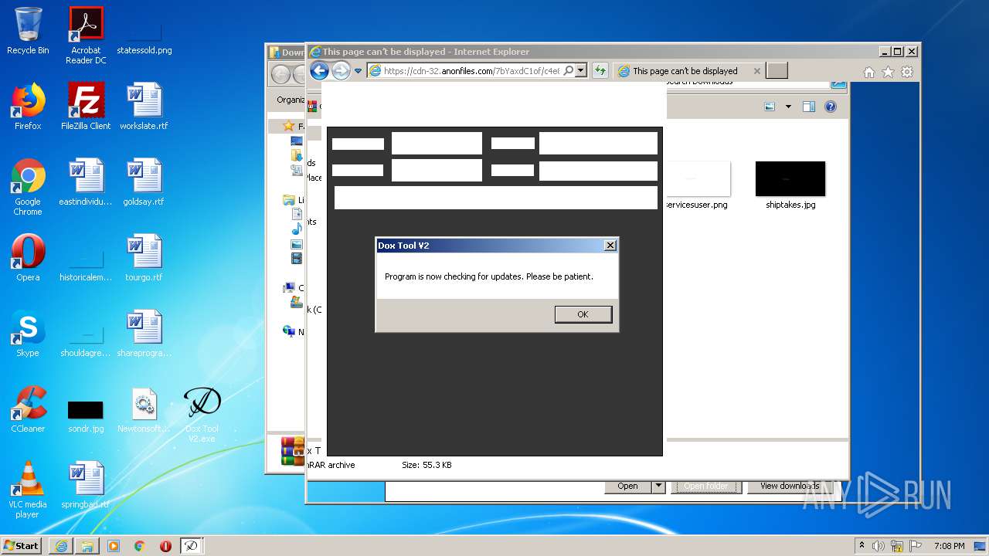
Task: Expand the address bar autocomplete dropdown
Action: pyautogui.click(x=581, y=71)
